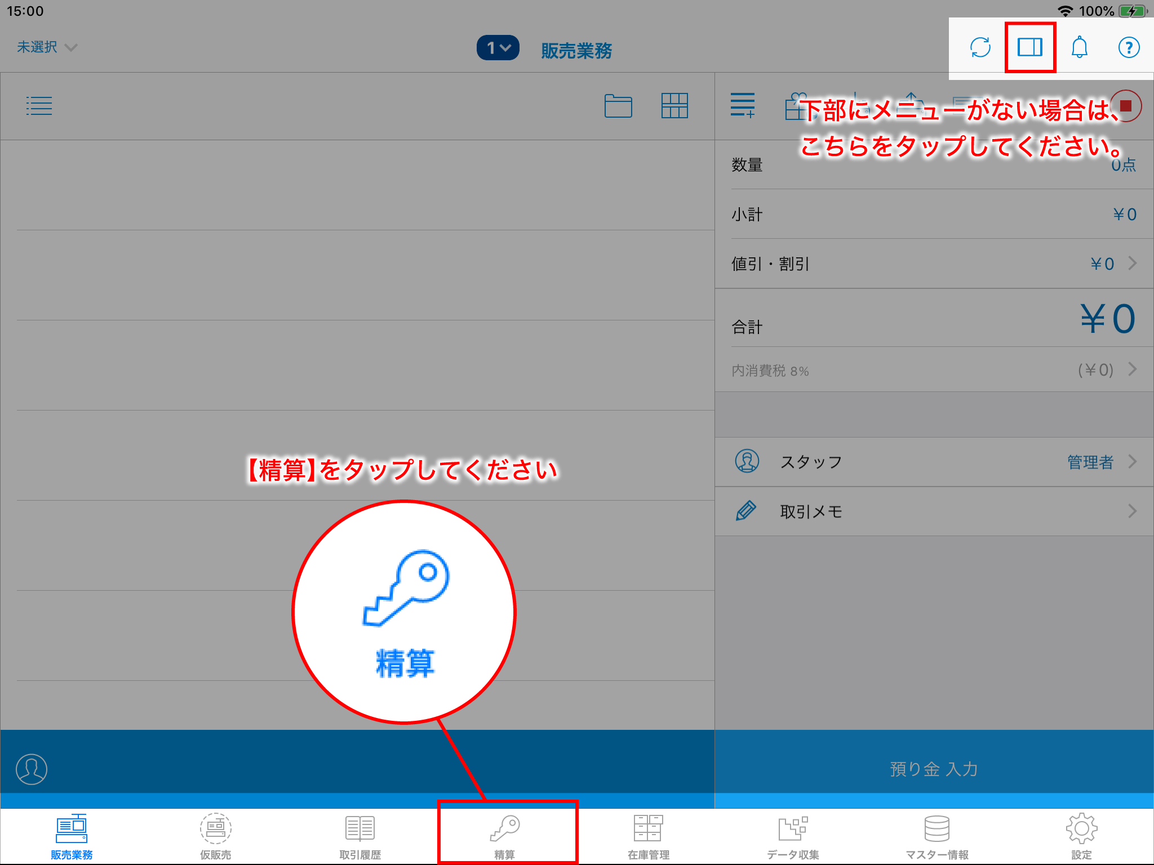Tap the sync refresh icon

click(x=980, y=47)
